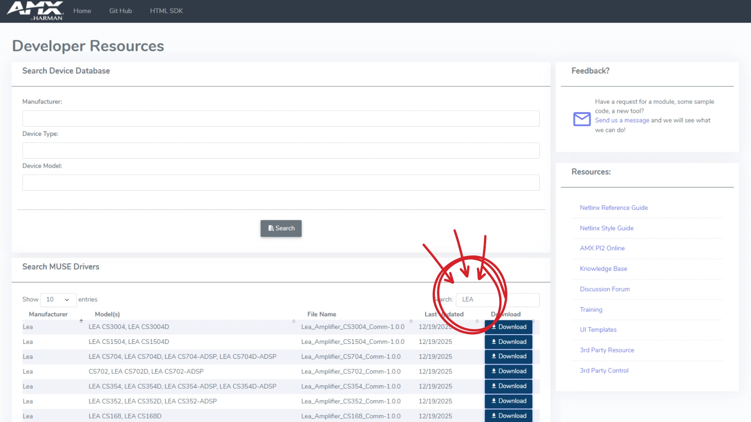The height and width of the screenshot is (422, 751).
Task: Open the 'Send us a message' link
Action: [622, 120]
